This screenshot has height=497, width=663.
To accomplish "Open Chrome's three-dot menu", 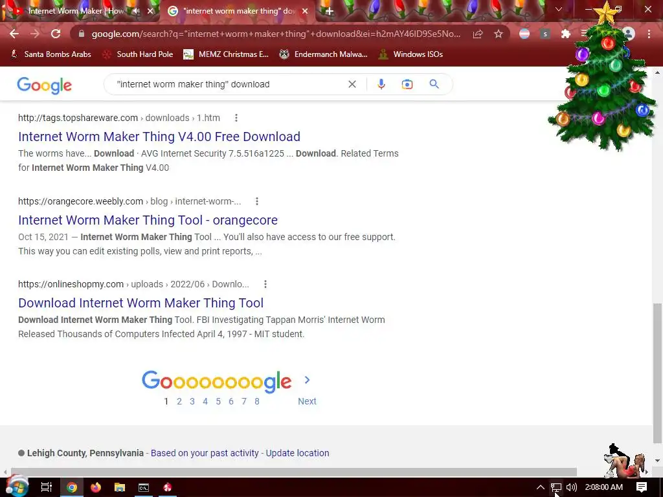I will coord(649,34).
